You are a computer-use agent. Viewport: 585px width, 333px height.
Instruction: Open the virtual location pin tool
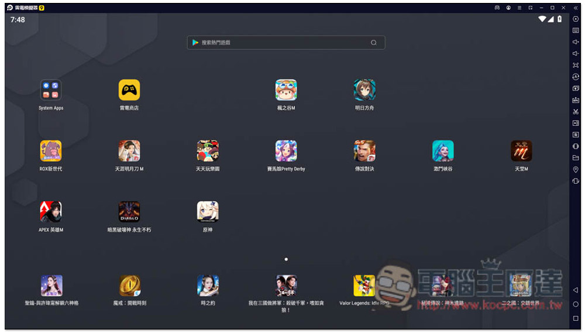pos(576,170)
